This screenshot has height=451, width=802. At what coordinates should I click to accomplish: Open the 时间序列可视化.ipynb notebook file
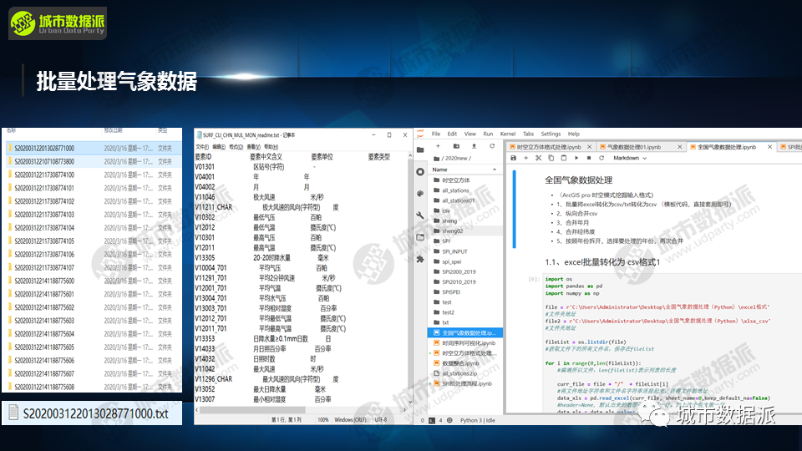465,343
